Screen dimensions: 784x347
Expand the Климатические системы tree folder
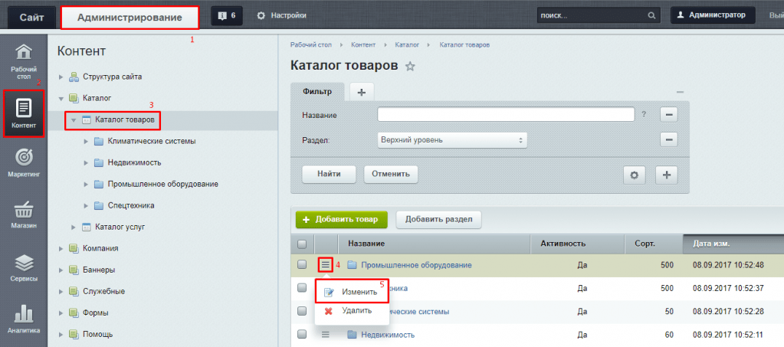pos(86,142)
